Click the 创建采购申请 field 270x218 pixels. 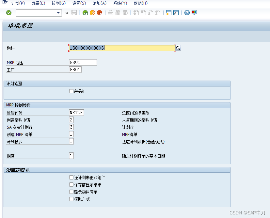pos(71,120)
